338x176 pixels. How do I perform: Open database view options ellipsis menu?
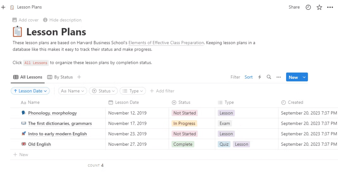(x=279, y=77)
